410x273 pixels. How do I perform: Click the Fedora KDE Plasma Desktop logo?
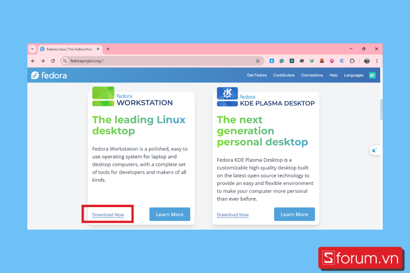click(x=266, y=97)
